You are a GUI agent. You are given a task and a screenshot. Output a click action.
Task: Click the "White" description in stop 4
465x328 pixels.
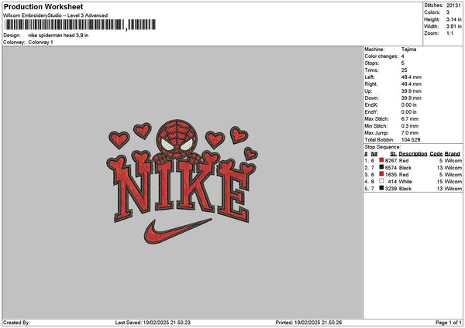[x=405, y=182]
